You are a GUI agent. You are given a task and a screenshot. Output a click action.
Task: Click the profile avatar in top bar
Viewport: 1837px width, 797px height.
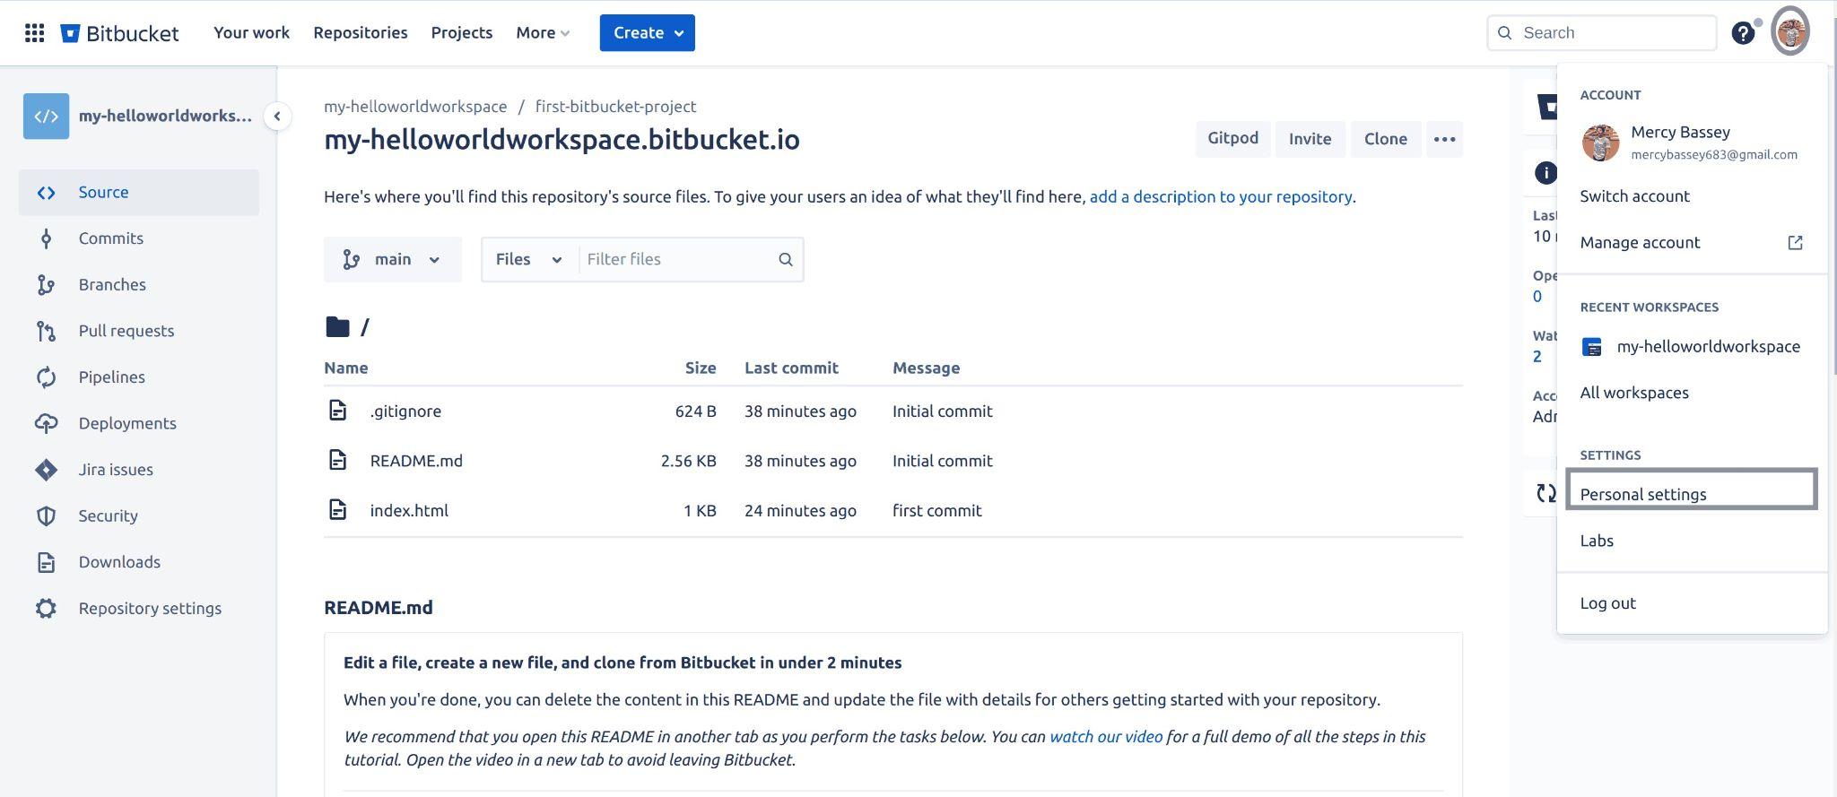(x=1790, y=33)
